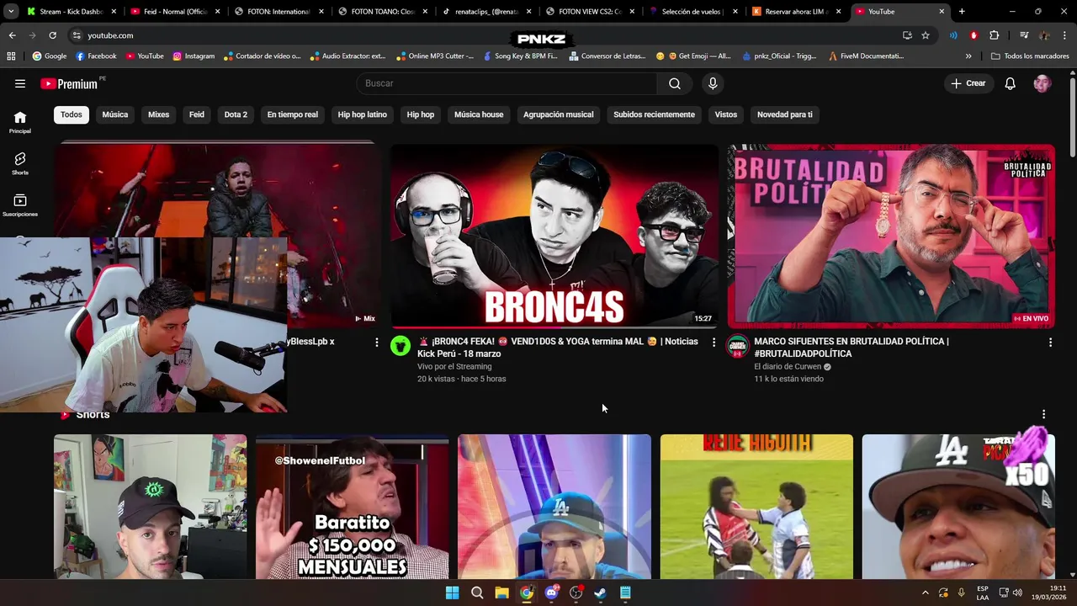Viewport: 1077px width, 606px height.
Task: Open the Brutalidad Política live thumbnail
Action: 891,236
